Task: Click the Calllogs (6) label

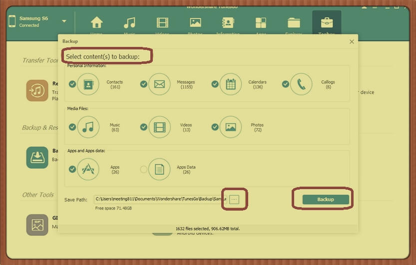Action: click(x=328, y=84)
